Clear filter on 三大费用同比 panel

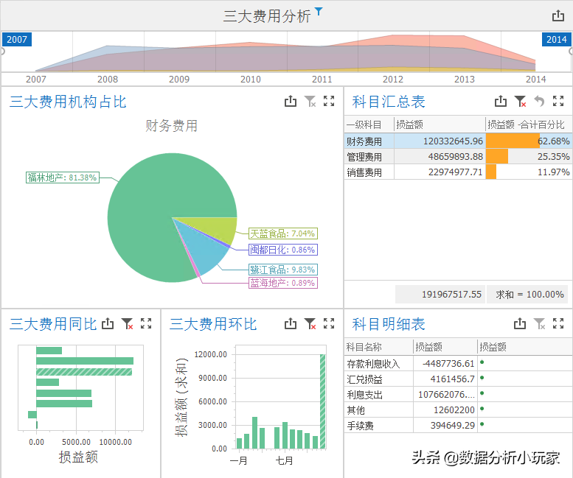pyautogui.click(x=128, y=323)
